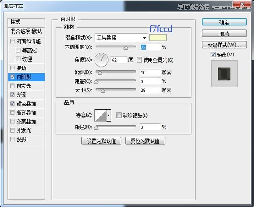Click the 不透明度 value field
254x207 pixels.
150,47
